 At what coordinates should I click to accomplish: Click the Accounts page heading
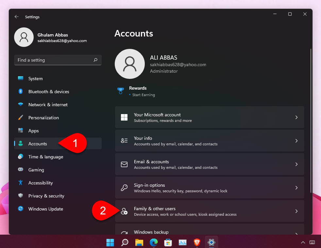pyautogui.click(x=134, y=34)
